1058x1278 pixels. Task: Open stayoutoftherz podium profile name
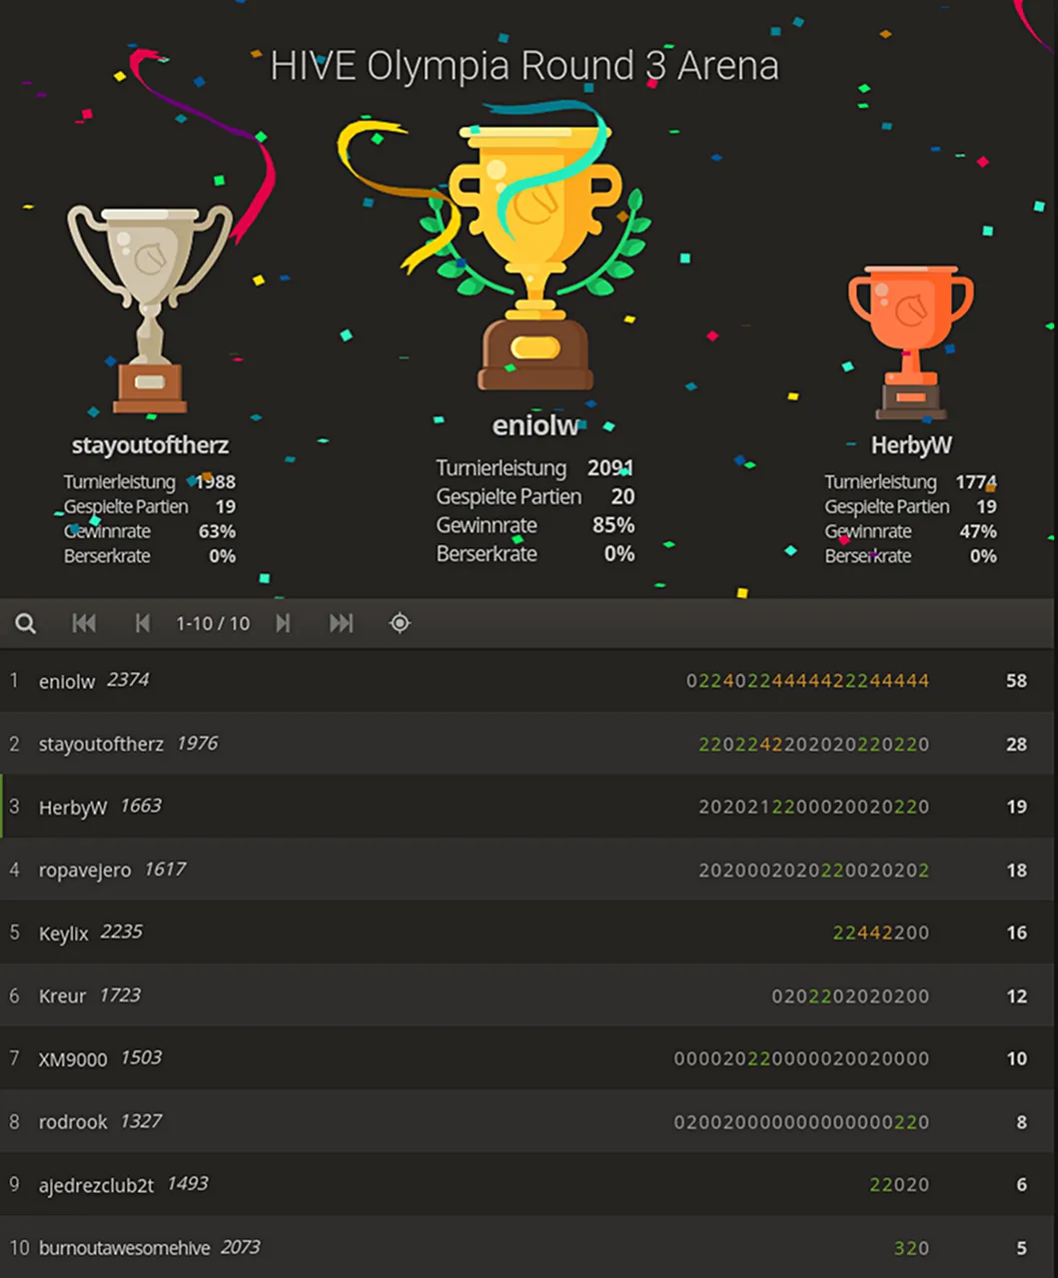click(150, 445)
